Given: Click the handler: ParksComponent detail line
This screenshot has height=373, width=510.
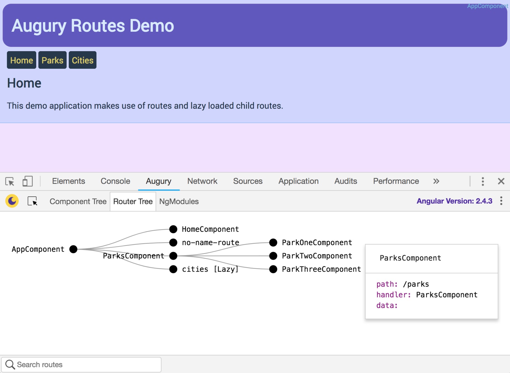Looking at the screenshot, I should point(427,295).
